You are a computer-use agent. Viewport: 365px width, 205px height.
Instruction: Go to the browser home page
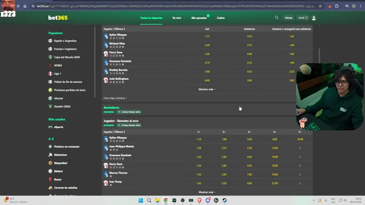click(x=25, y=6)
